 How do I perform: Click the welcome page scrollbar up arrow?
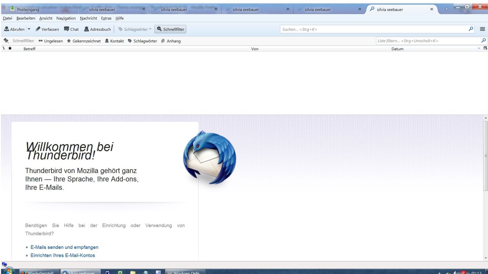[485, 118]
